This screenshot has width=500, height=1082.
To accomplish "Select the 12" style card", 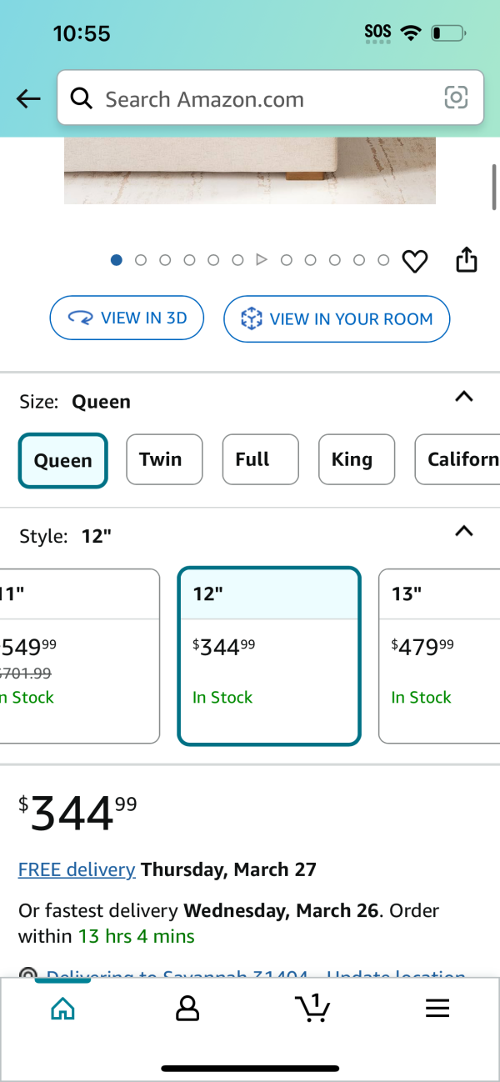I will pyautogui.click(x=269, y=656).
